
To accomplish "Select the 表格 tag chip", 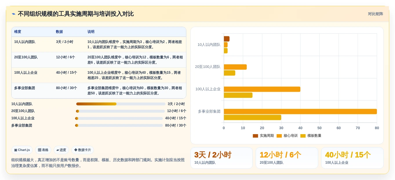I will coord(43,150).
